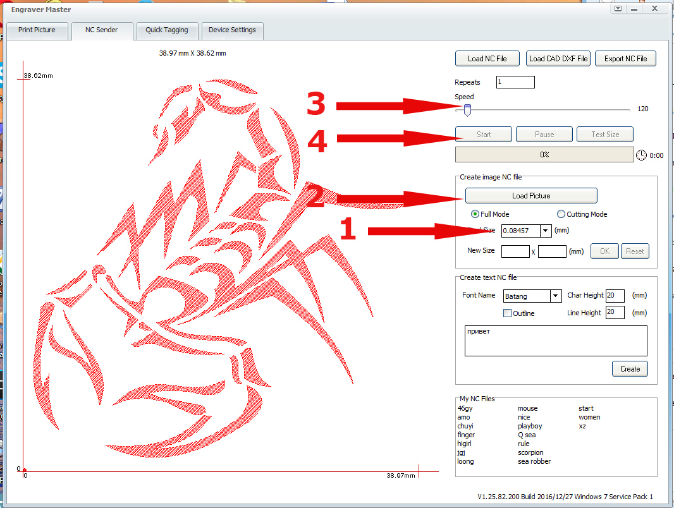Select the finger NC file

point(466,435)
